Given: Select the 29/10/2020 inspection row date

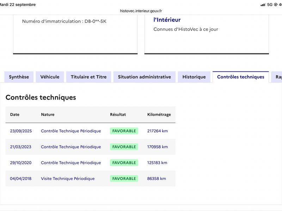Looking at the screenshot, I should click(x=21, y=162).
